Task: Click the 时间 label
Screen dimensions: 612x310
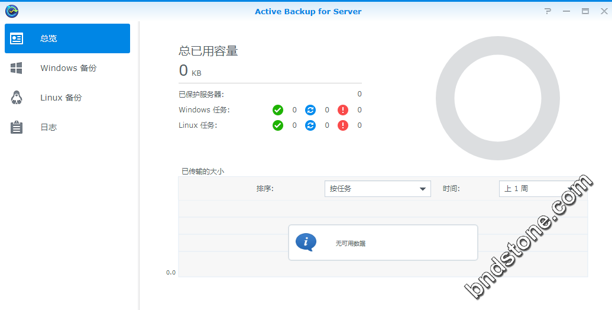Action: pos(451,189)
